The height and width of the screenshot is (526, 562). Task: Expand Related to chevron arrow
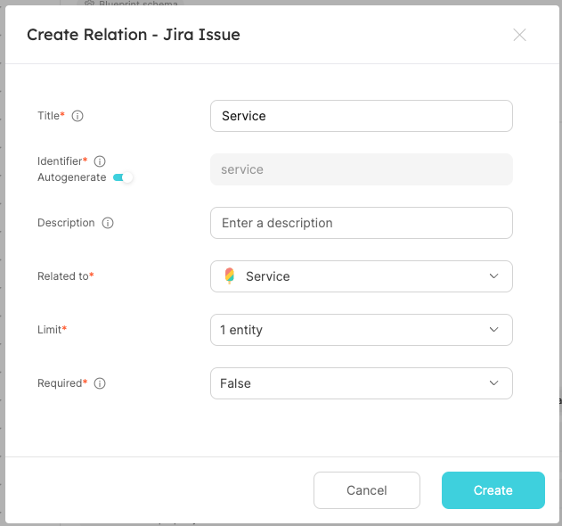(494, 275)
